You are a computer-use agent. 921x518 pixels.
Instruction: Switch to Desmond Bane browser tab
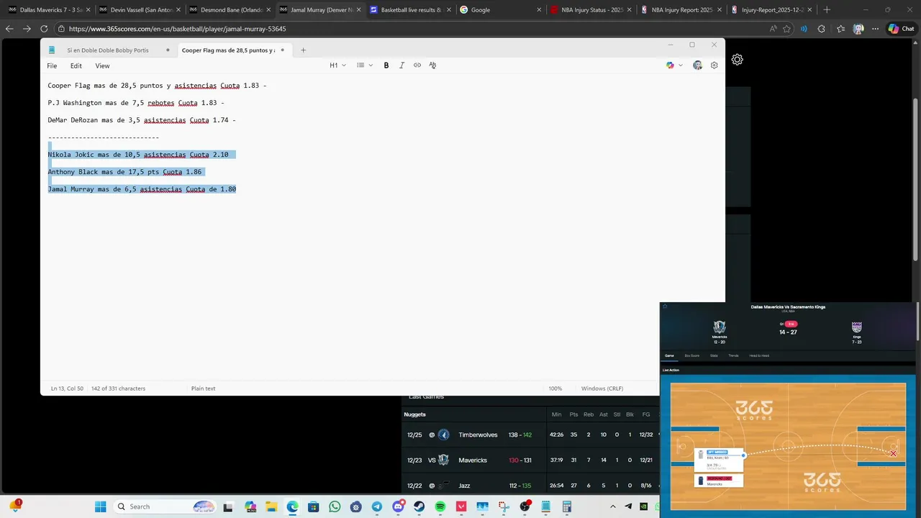230,10
